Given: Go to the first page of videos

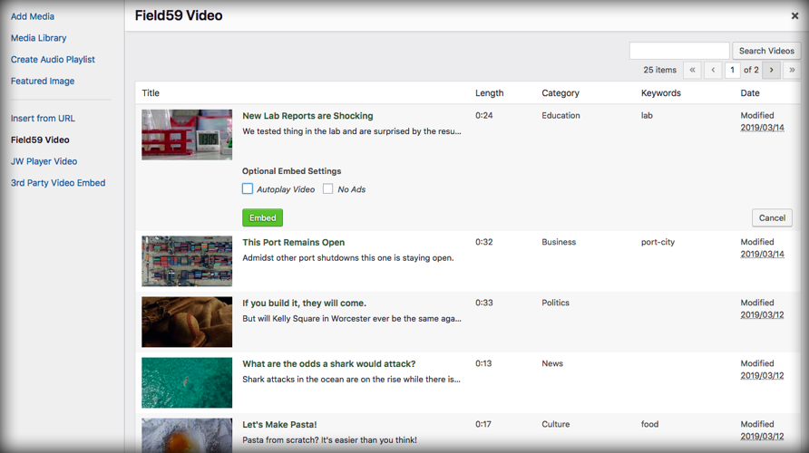Looking at the screenshot, I should 692,70.
